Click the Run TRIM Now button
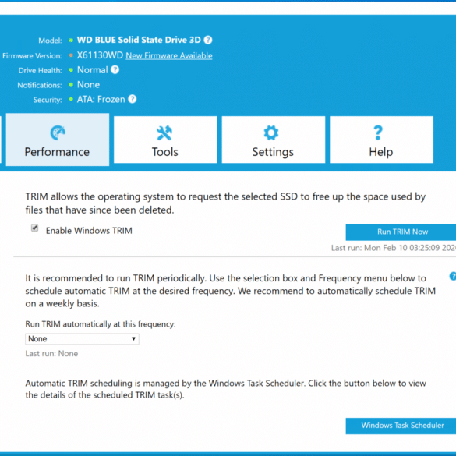 401,232
